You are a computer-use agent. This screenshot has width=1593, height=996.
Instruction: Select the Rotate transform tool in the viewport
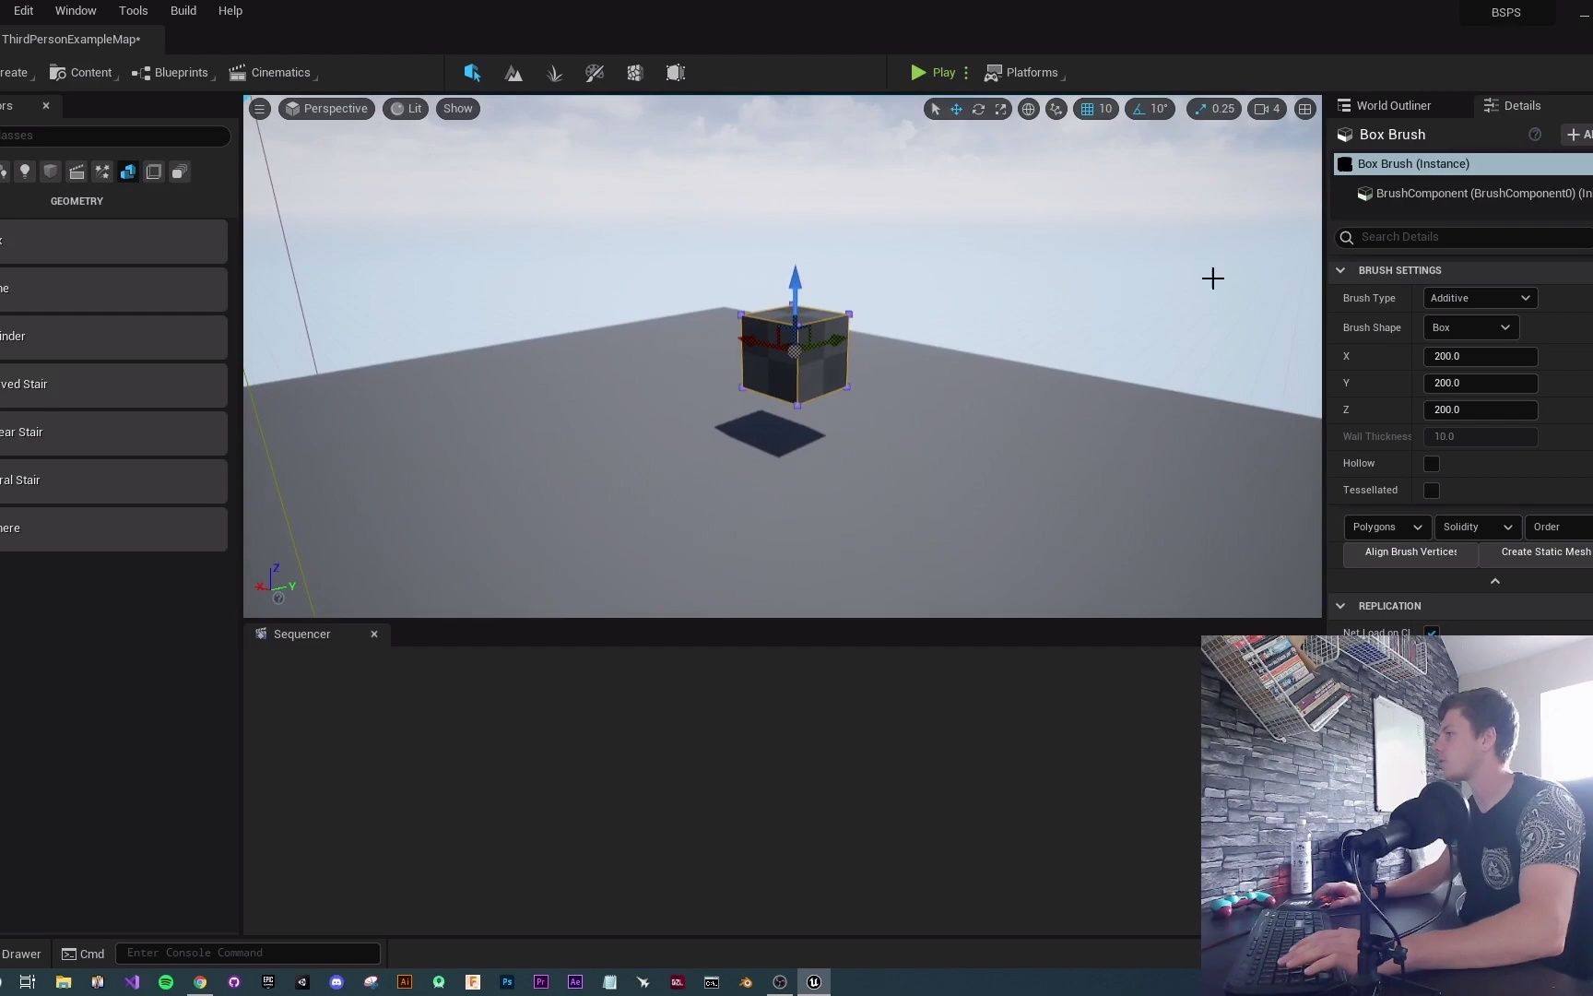[x=979, y=109]
